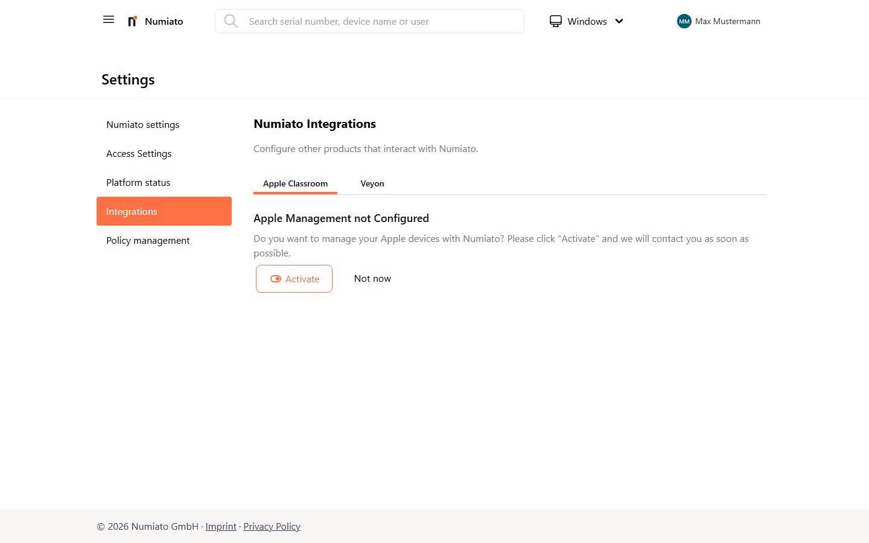Go to Platform status
This screenshot has height=543, width=869.
[x=138, y=182]
